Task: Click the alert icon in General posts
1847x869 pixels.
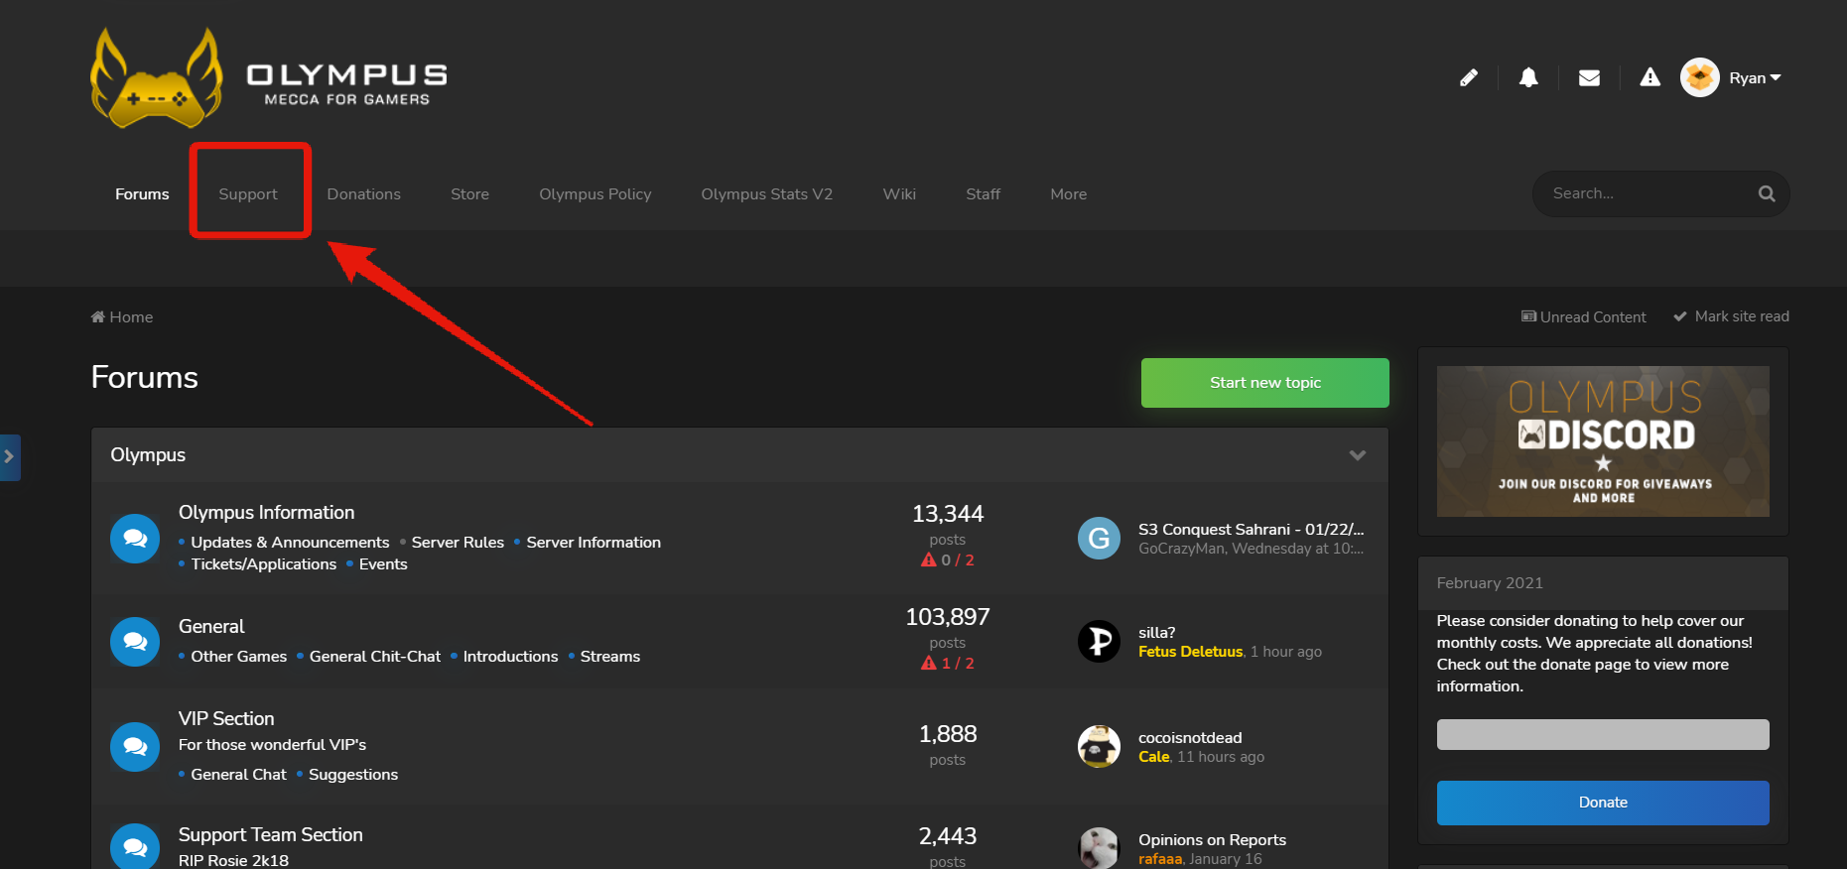Action: point(929,663)
